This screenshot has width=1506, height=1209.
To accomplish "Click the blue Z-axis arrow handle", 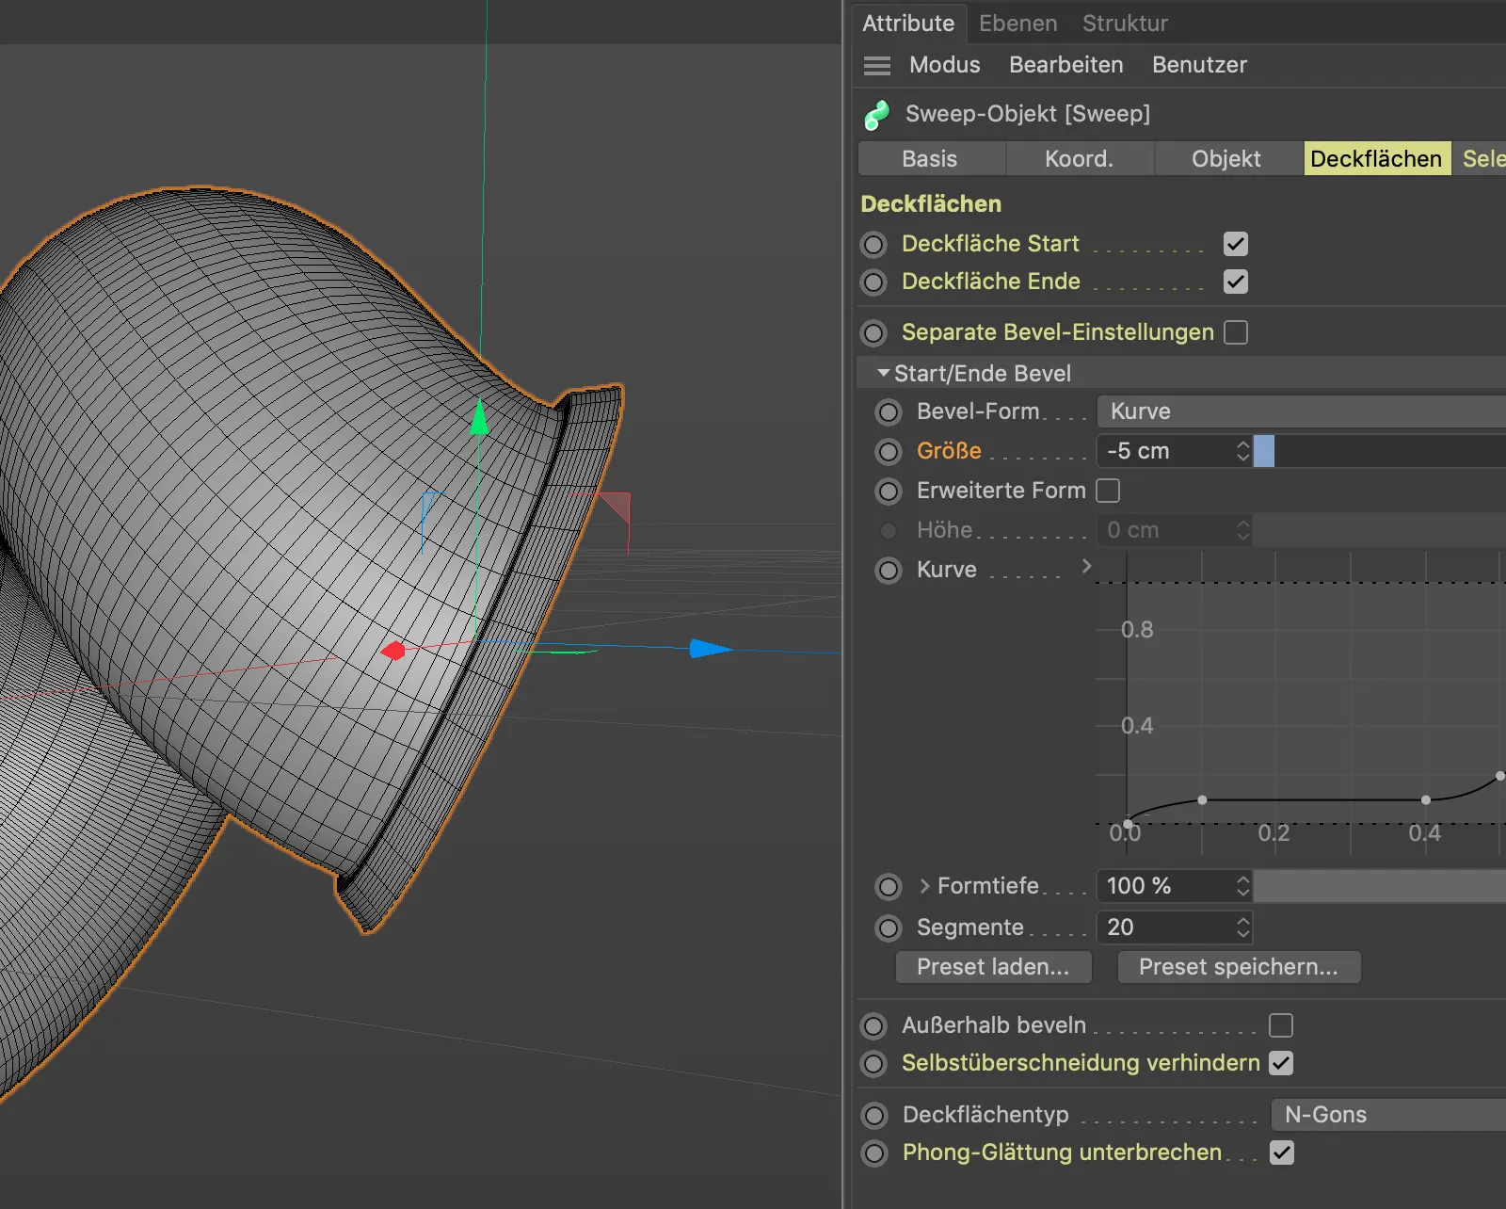I will tap(710, 649).
